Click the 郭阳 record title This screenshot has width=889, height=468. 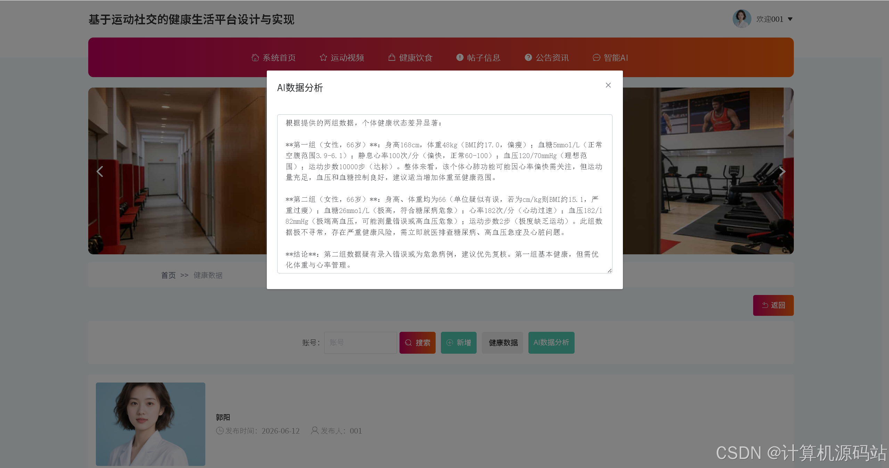pyautogui.click(x=223, y=417)
